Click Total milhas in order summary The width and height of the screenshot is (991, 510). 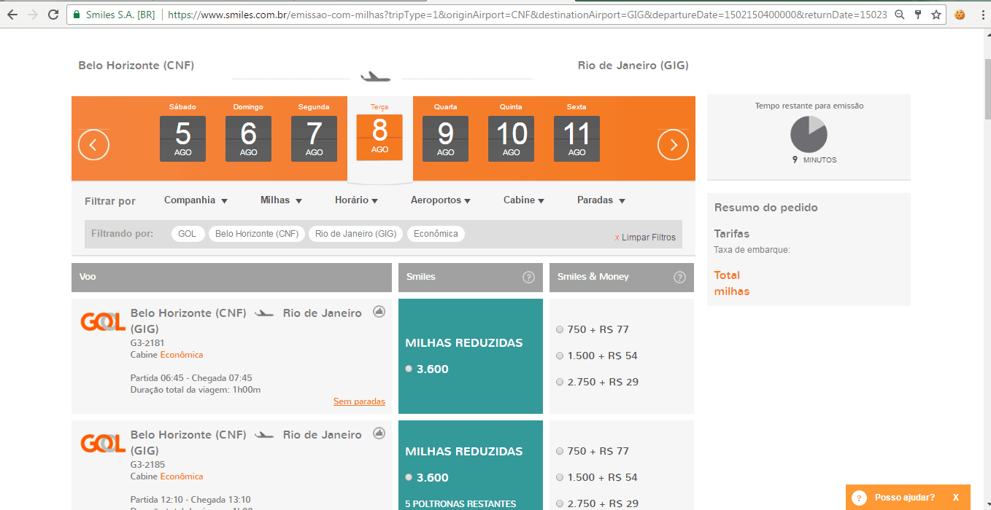(732, 283)
